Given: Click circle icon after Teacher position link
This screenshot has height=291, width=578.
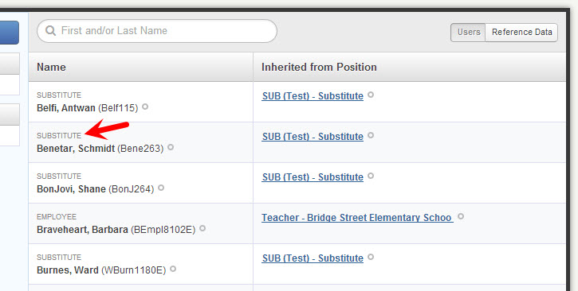Looking at the screenshot, I should click(x=461, y=216).
